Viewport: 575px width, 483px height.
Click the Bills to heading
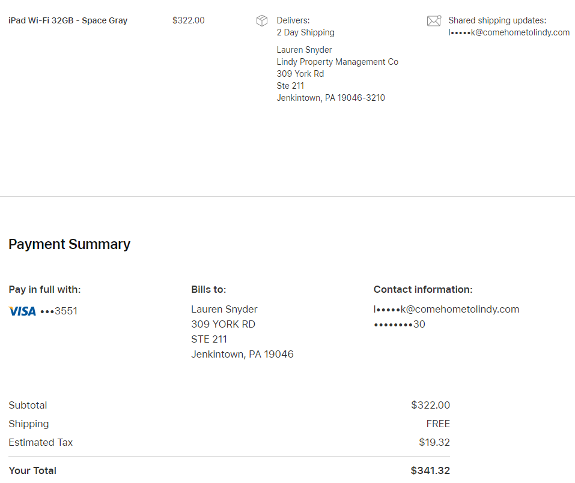(208, 289)
